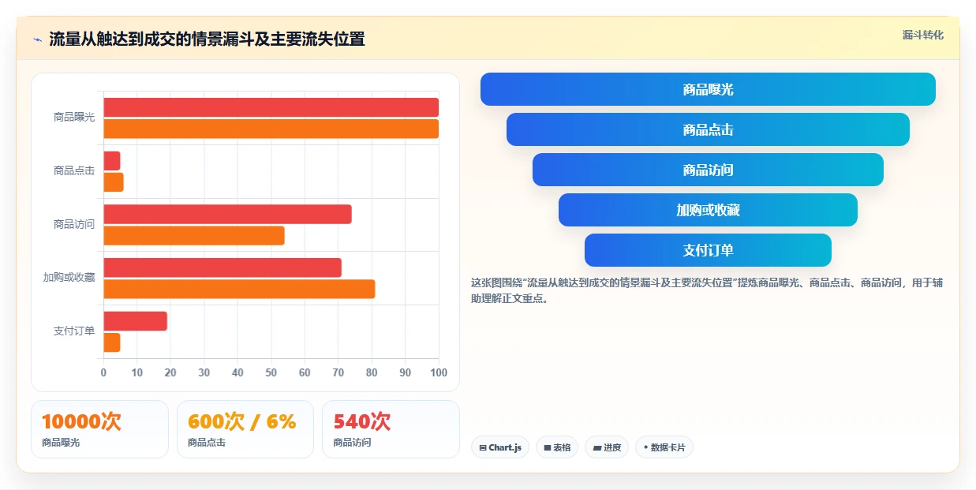
Task: Click the description paragraph under the funnel
Action: (x=707, y=290)
